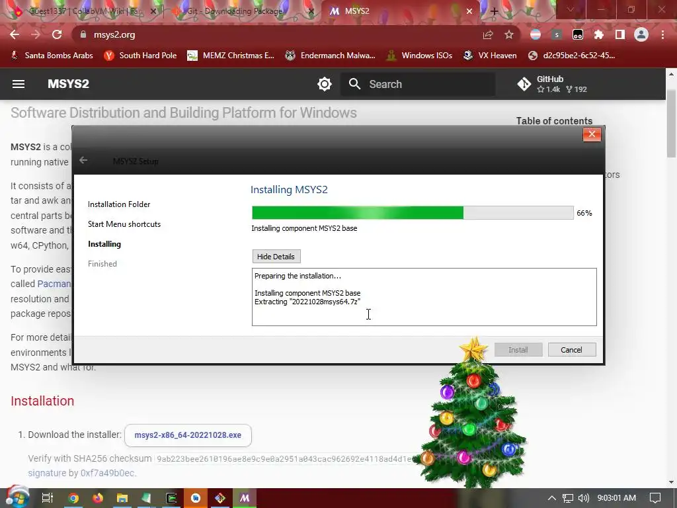The height and width of the screenshot is (508, 677).
Task: Select the Start Menu shortcuts step
Action: point(124,224)
